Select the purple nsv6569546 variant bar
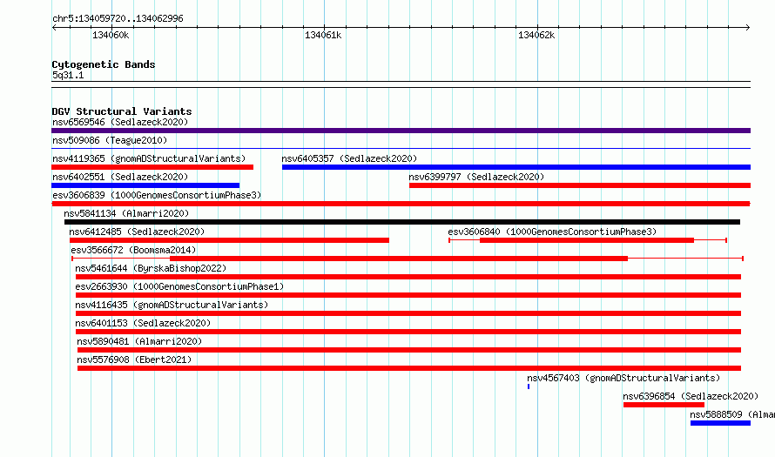Screen dimensions: 775x457 [x=401, y=131]
